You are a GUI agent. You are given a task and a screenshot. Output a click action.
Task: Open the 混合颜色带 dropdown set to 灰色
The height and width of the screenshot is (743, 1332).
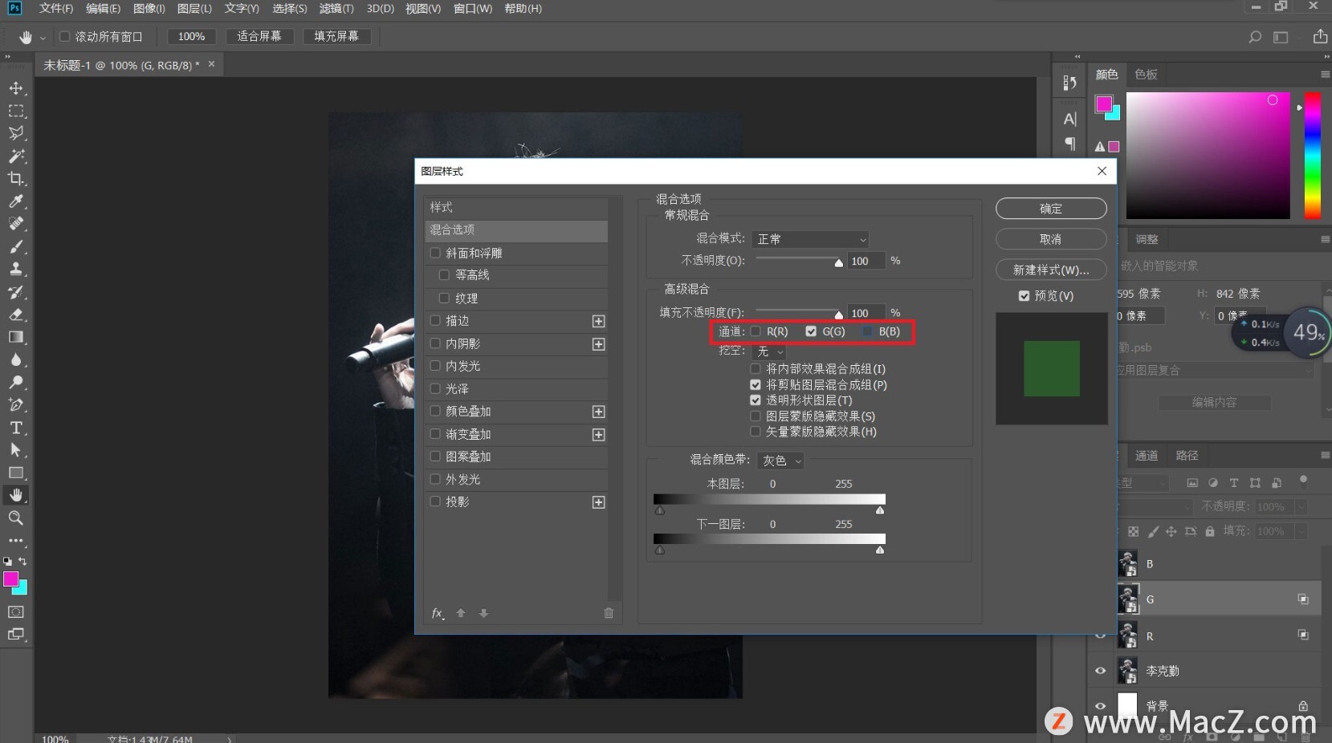(780, 461)
